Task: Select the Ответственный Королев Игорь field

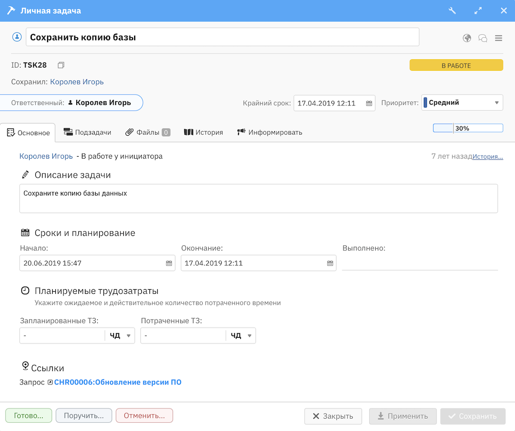Action: [x=72, y=102]
